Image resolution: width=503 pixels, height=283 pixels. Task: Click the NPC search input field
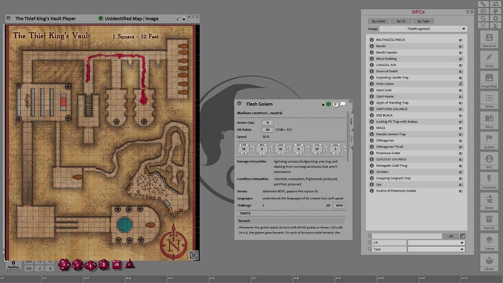[x=407, y=236]
